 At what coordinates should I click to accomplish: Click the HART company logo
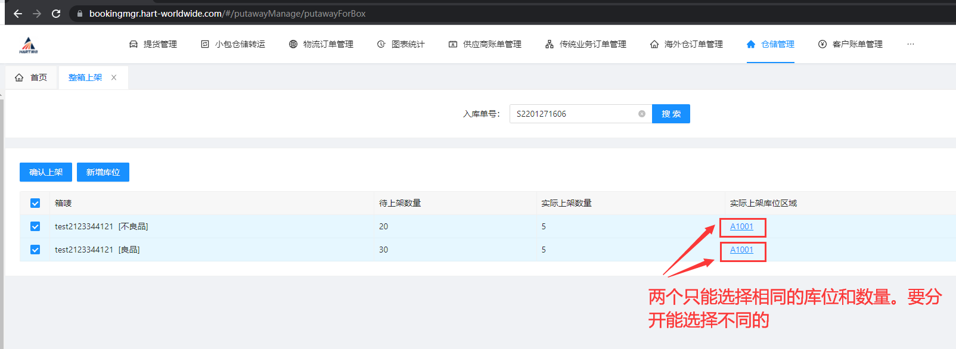pos(28,45)
